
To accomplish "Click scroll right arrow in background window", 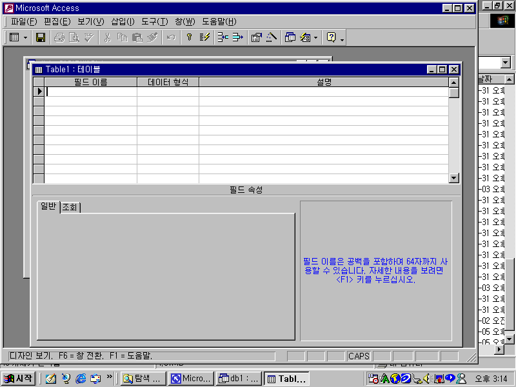I will coord(499,349).
